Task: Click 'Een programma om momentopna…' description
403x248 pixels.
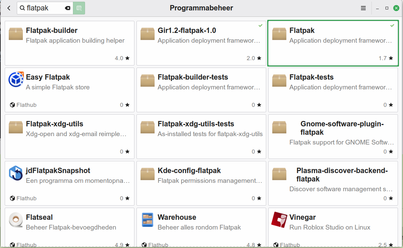Action: pyautogui.click(x=78, y=181)
